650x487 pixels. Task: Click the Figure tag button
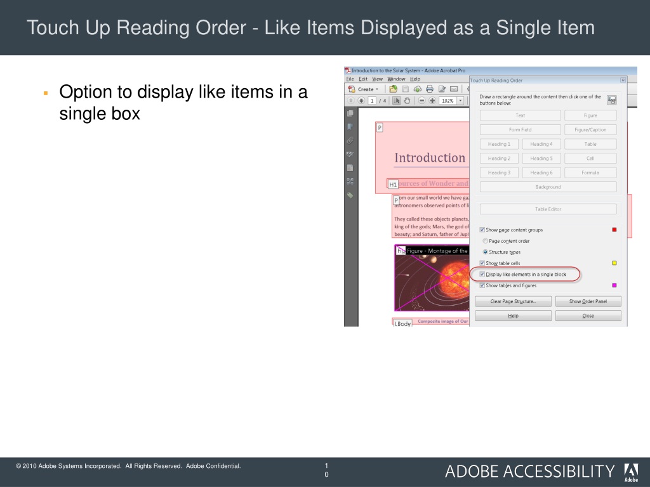coord(590,115)
